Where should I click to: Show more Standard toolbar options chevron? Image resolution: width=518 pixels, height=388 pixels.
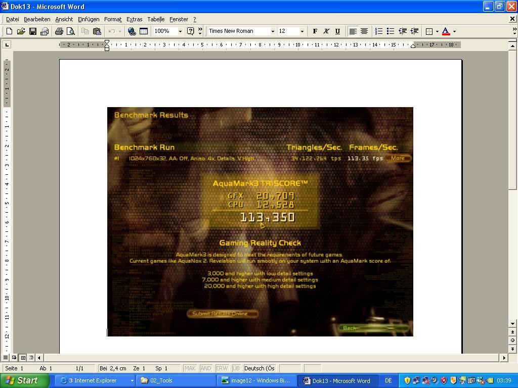[x=200, y=31]
